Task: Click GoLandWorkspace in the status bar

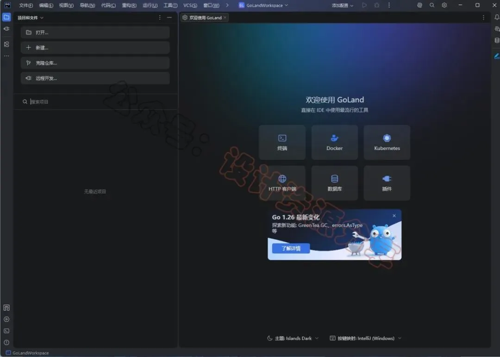Action: coord(27,353)
